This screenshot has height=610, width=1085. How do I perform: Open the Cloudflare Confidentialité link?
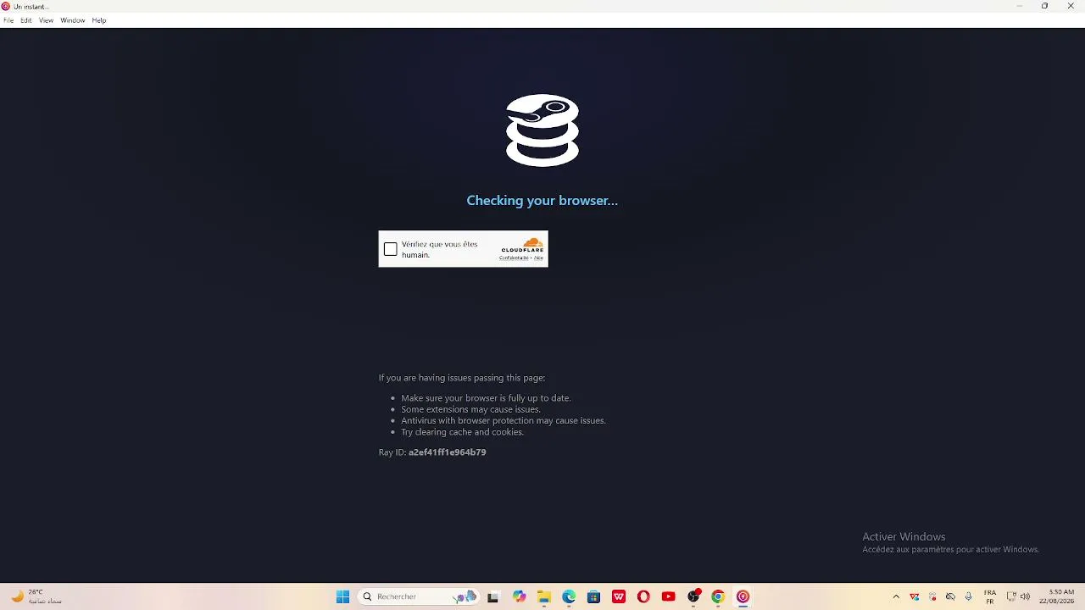coord(512,258)
